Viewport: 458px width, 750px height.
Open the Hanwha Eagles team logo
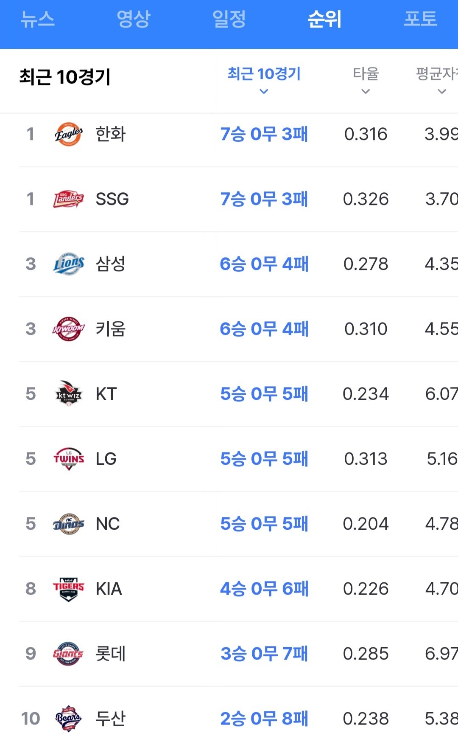tap(68, 134)
